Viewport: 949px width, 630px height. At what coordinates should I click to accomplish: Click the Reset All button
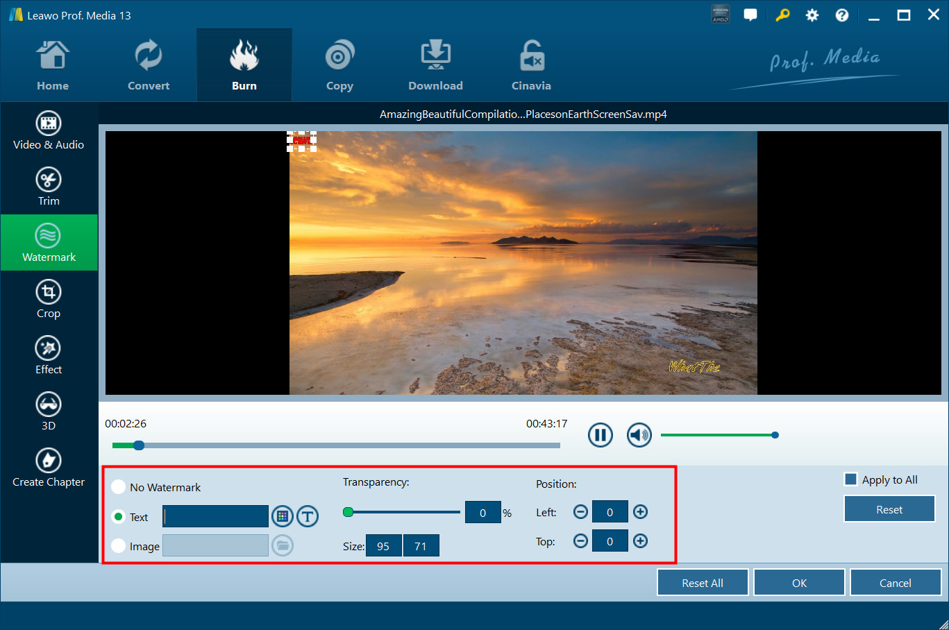702,583
